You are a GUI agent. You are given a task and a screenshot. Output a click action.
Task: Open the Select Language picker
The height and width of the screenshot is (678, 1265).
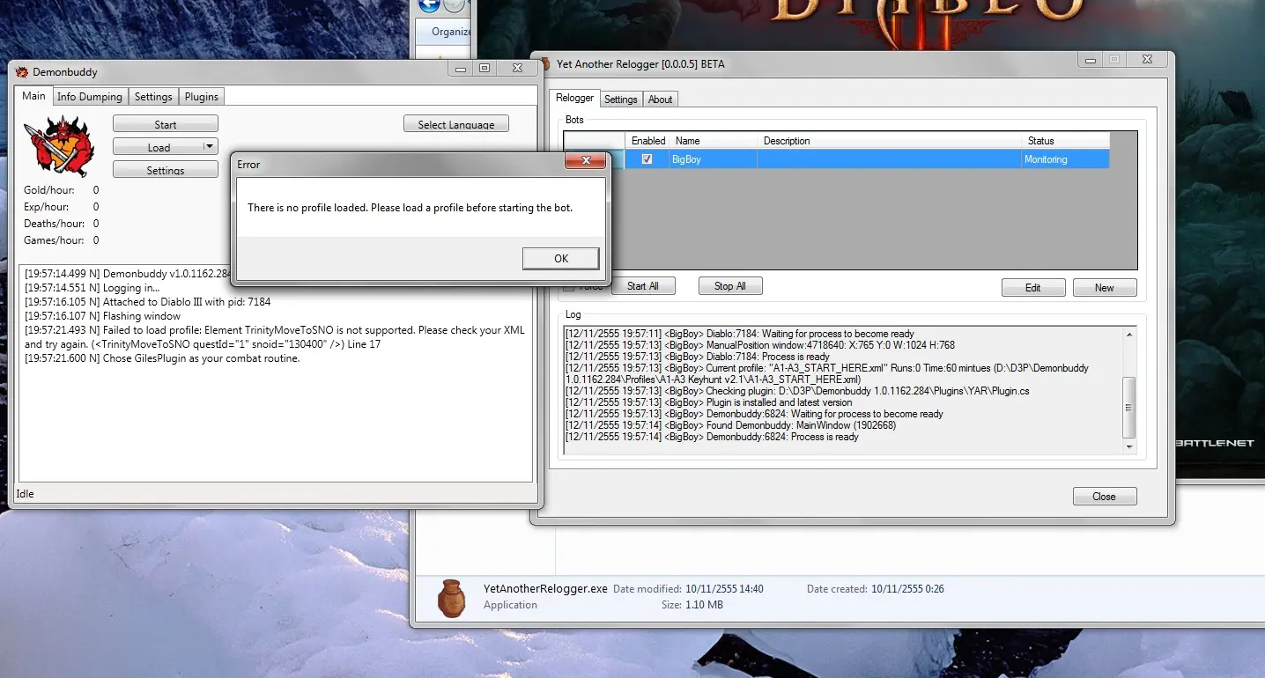[x=455, y=124]
